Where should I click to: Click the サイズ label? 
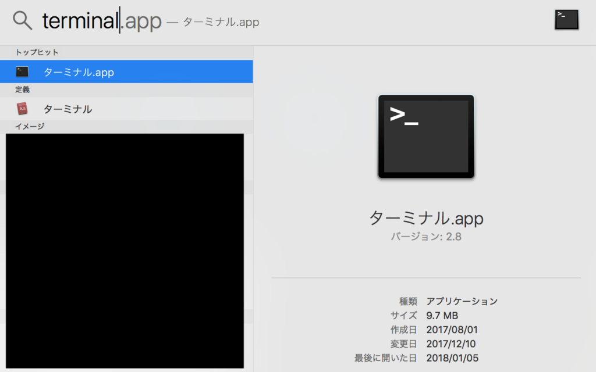click(404, 316)
